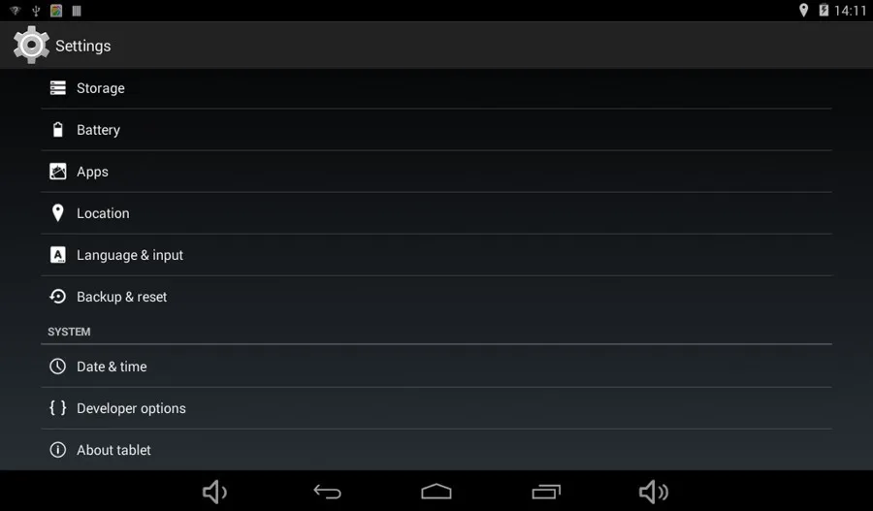Tap the Date & time clock icon
This screenshot has width=873, height=511.
[x=58, y=367]
